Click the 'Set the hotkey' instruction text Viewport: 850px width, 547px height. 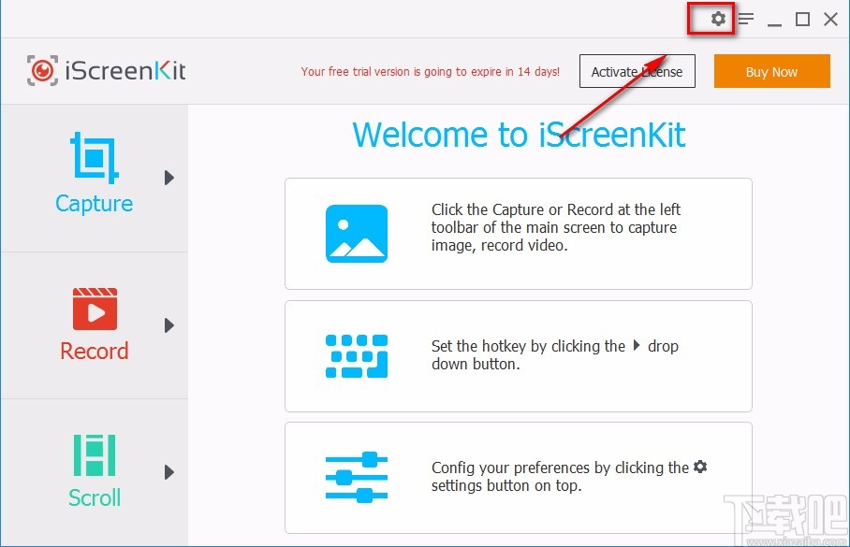[554, 354]
